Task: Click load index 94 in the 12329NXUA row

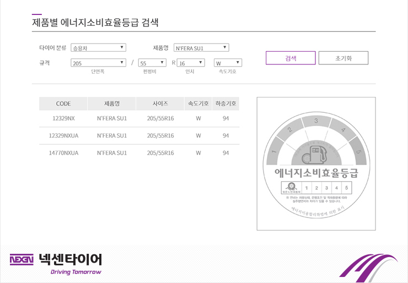Action: point(226,135)
